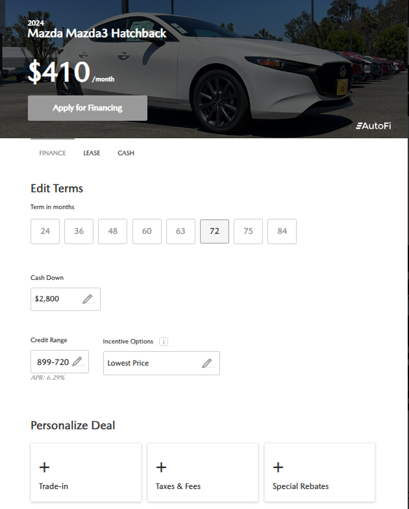Click the Cash Down pencil edit icon

tap(88, 299)
